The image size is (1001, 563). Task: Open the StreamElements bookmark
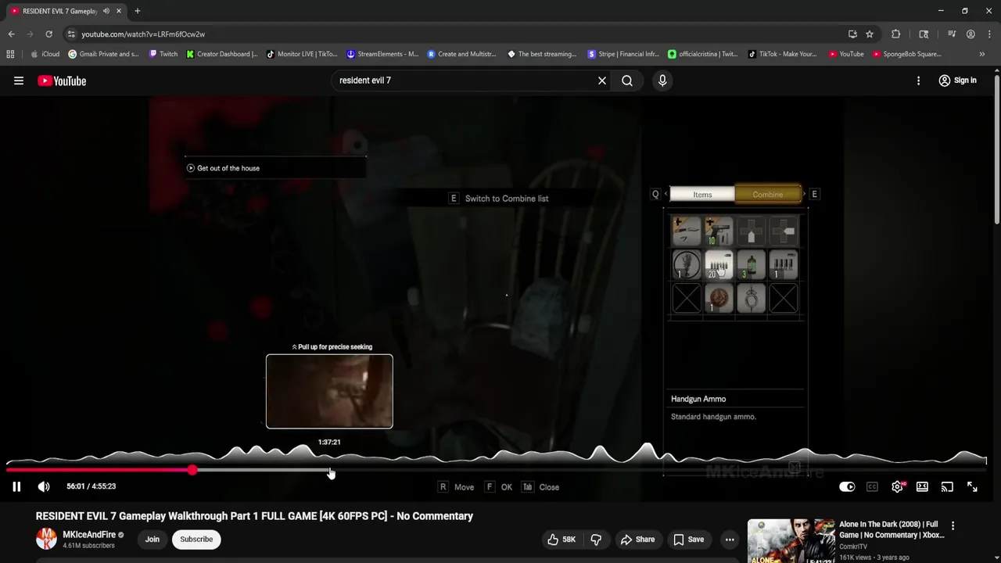(382, 54)
